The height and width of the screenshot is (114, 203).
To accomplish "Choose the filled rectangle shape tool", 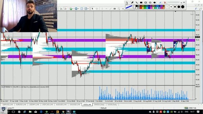I will (x=141, y=3).
